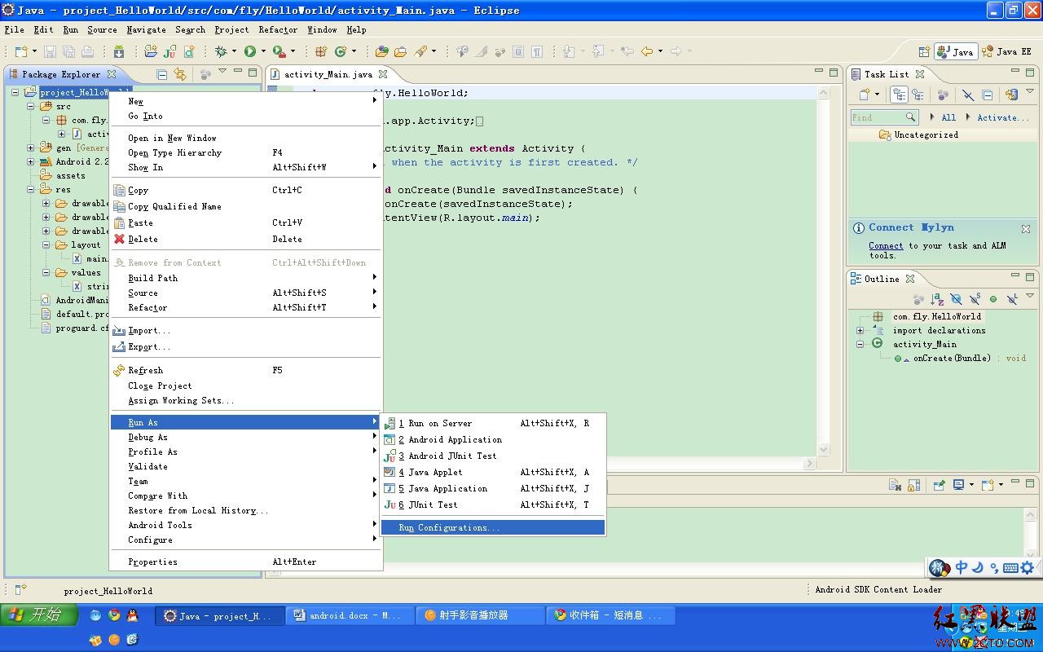
Task: Expand the gen folder in Package Explorer
Action: (31, 148)
